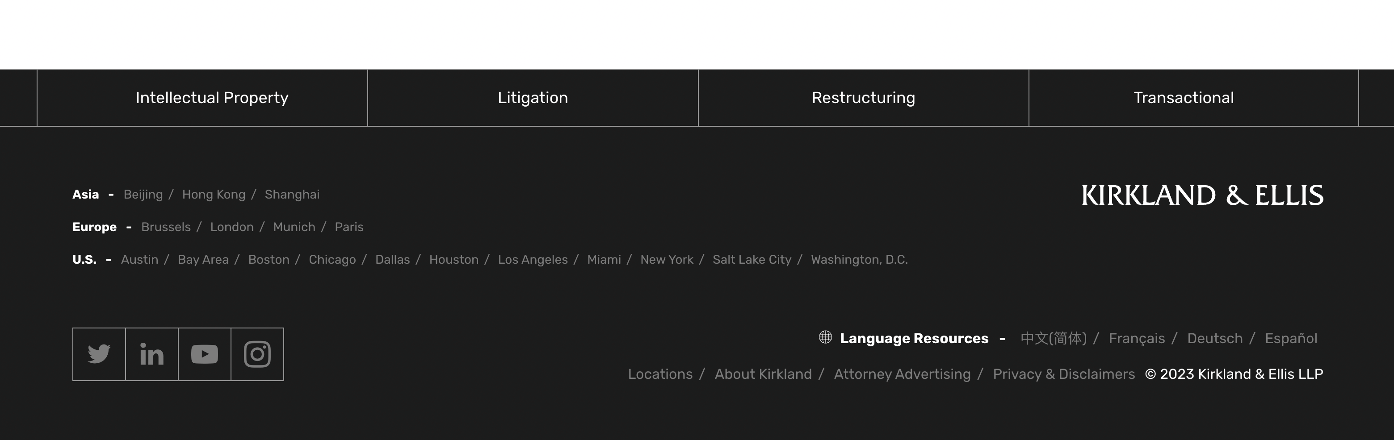Open the Attorney Advertising link
1394x440 pixels.
coord(902,374)
